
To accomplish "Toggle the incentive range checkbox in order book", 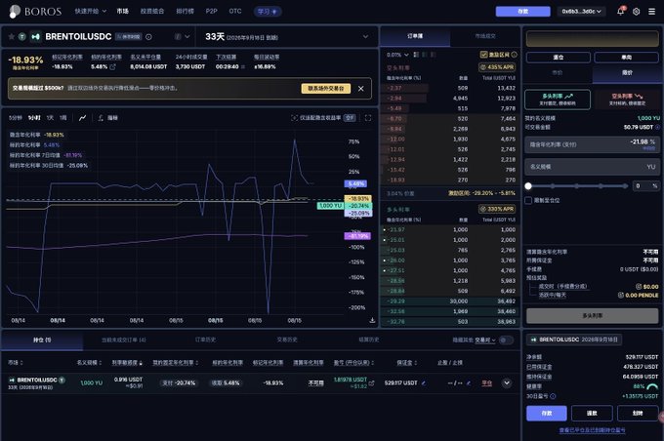I will [x=483, y=55].
